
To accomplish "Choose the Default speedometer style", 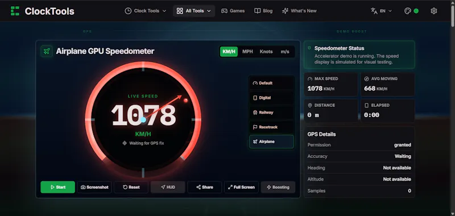I will pos(271,83).
